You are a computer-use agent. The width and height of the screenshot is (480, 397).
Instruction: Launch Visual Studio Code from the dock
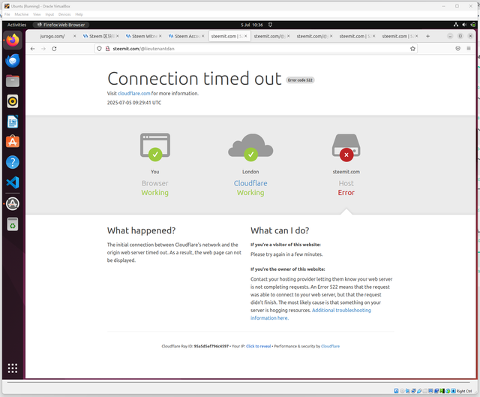(13, 182)
